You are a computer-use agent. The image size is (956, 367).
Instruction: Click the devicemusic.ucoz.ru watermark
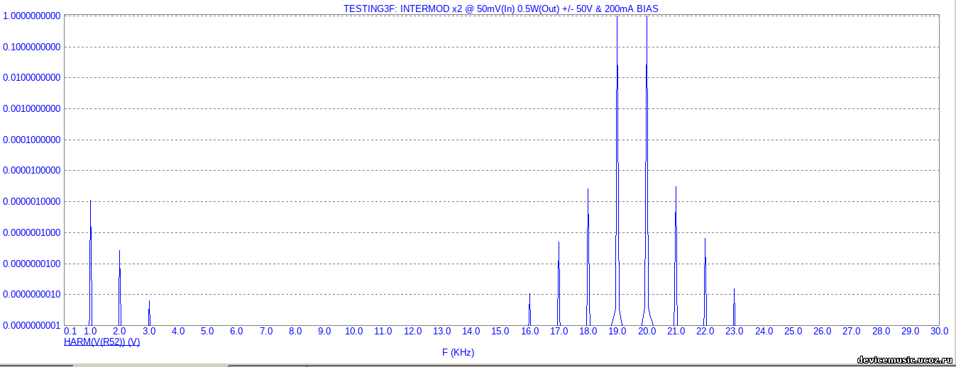click(904, 359)
